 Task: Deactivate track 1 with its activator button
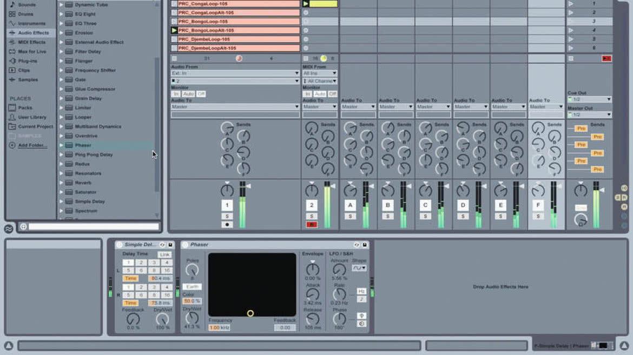(227, 205)
